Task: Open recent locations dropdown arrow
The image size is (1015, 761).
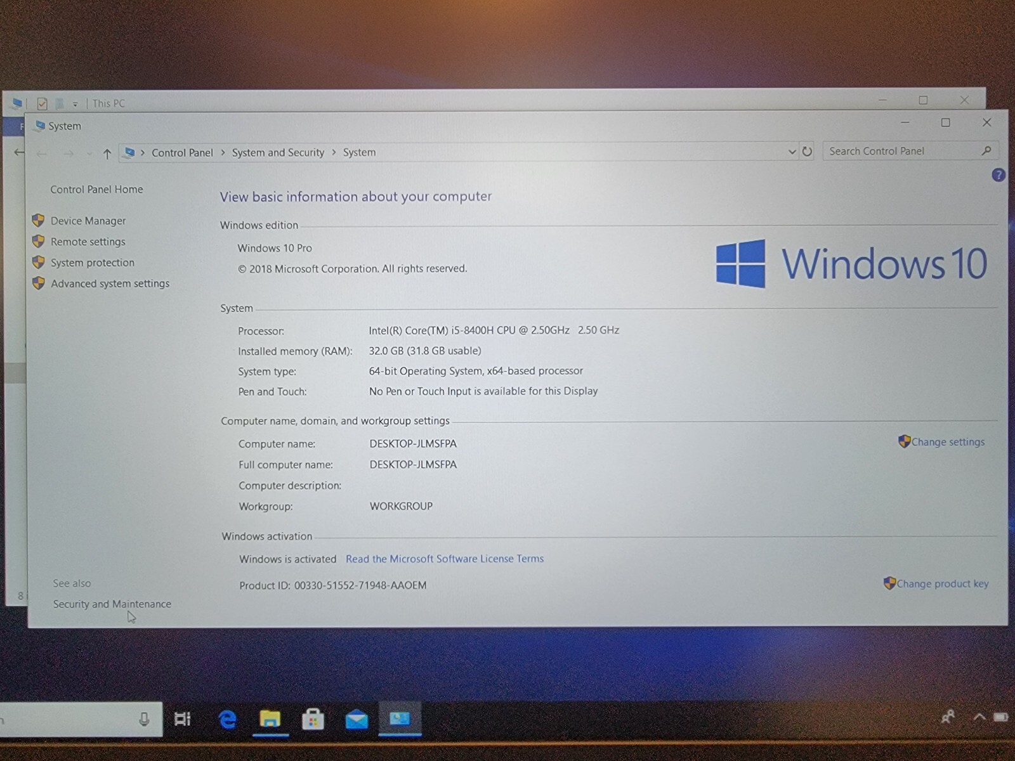Action: pos(89,153)
